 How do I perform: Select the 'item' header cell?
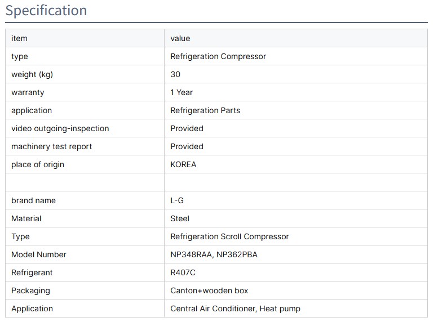tap(19, 38)
